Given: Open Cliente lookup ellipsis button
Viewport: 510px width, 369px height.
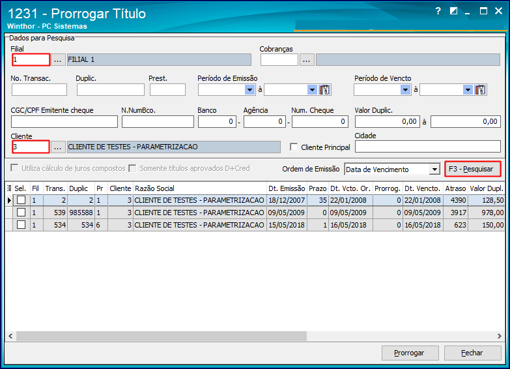Looking at the screenshot, I should click(x=57, y=147).
